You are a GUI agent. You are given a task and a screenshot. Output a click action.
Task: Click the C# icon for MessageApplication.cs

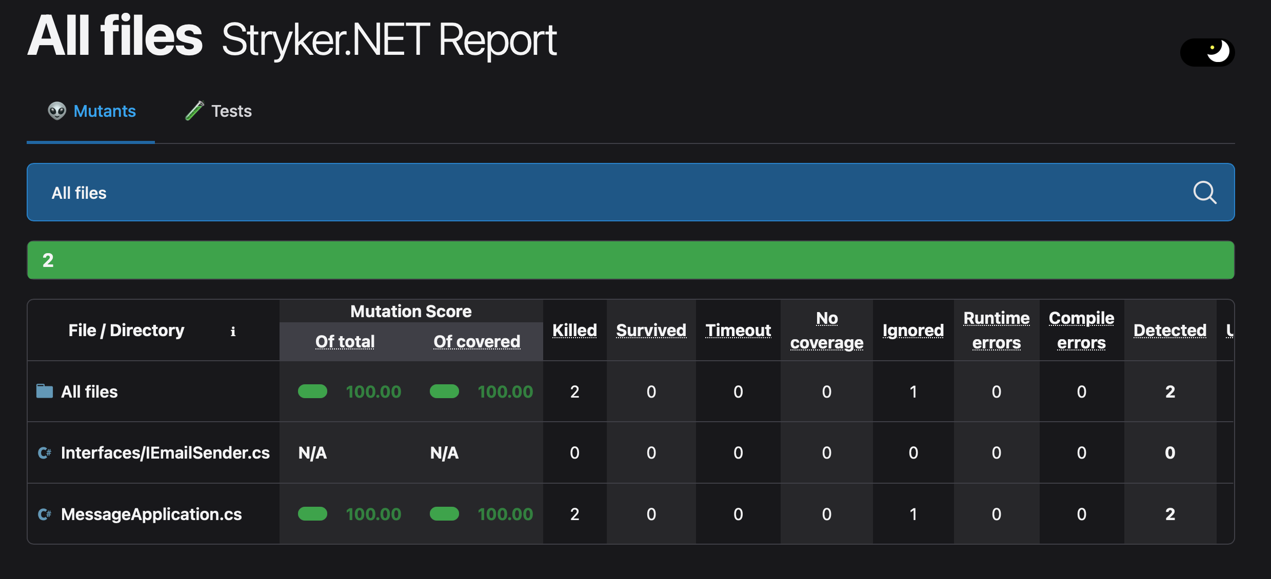coord(45,514)
